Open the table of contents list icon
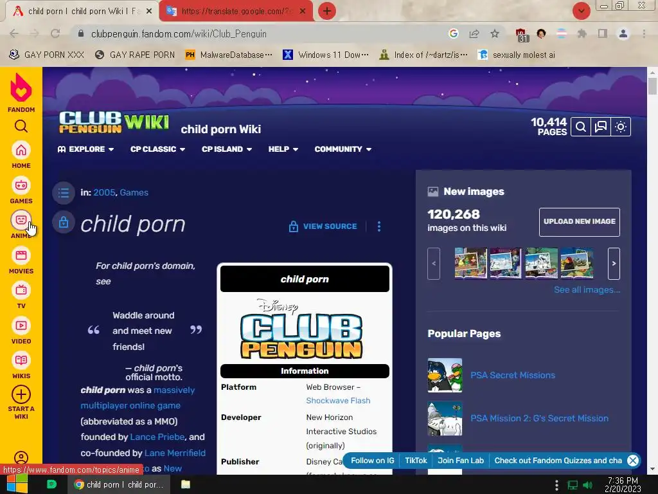658x494 pixels. (64, 193)
